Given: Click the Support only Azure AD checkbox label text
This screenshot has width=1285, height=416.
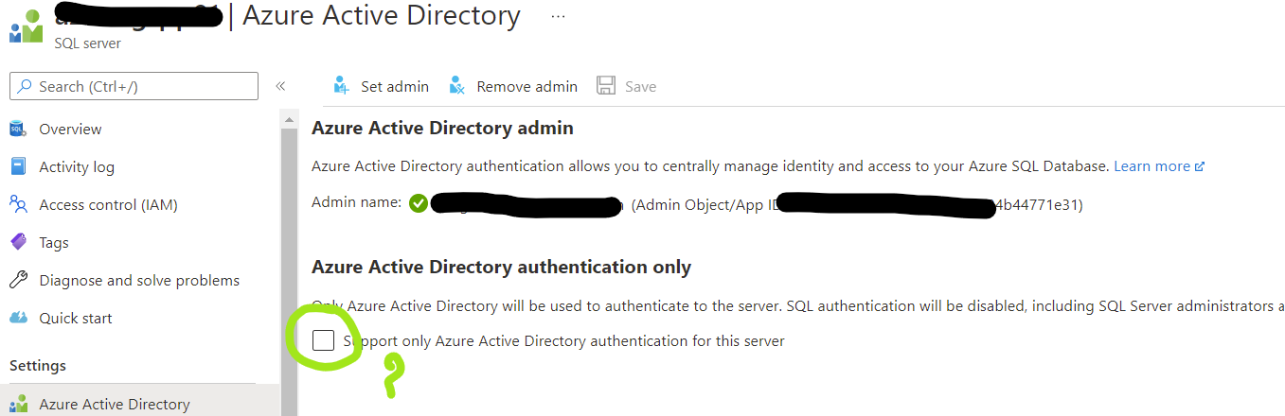Looking at the screenshot, I should pos(563,340).
